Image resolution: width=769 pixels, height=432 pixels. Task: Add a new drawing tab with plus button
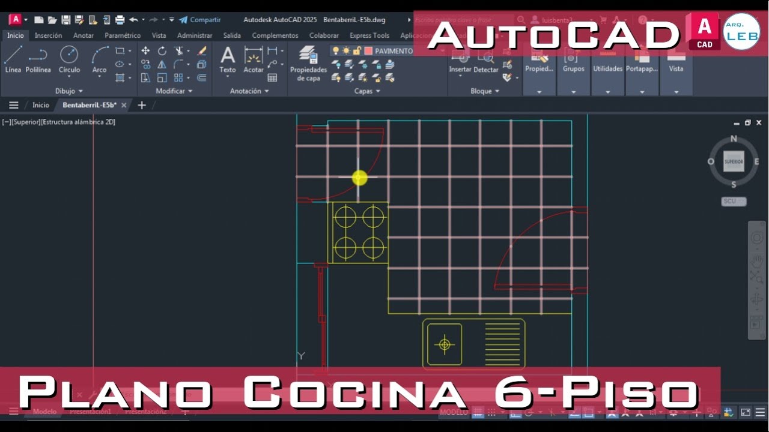click(142, 105)
